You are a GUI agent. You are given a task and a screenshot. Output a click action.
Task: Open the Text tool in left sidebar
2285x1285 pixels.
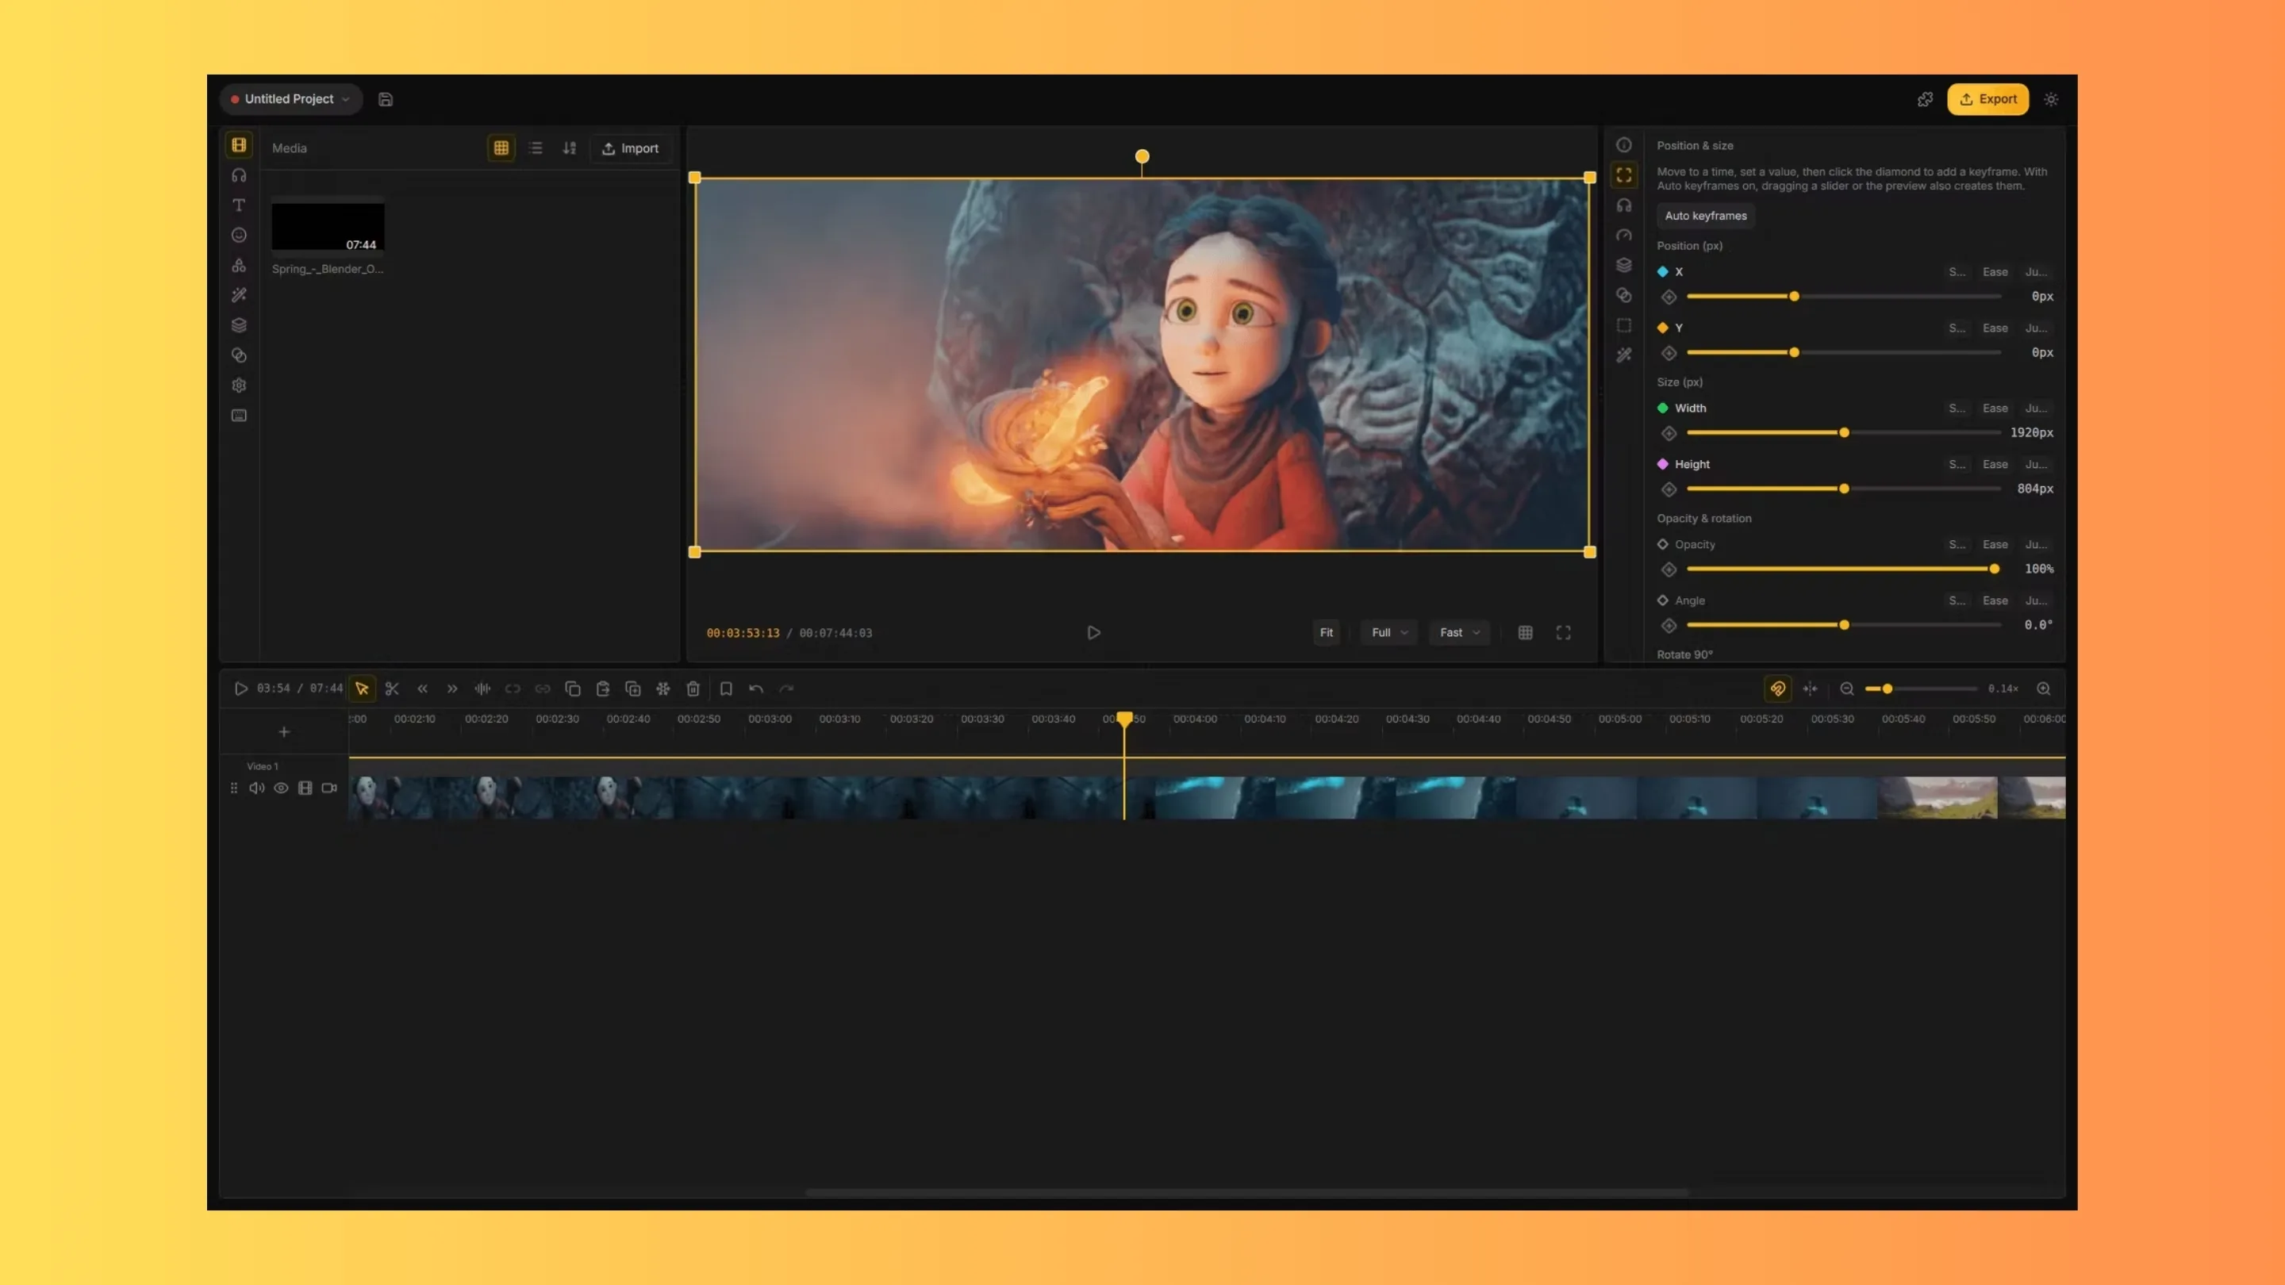click(239, 205)
